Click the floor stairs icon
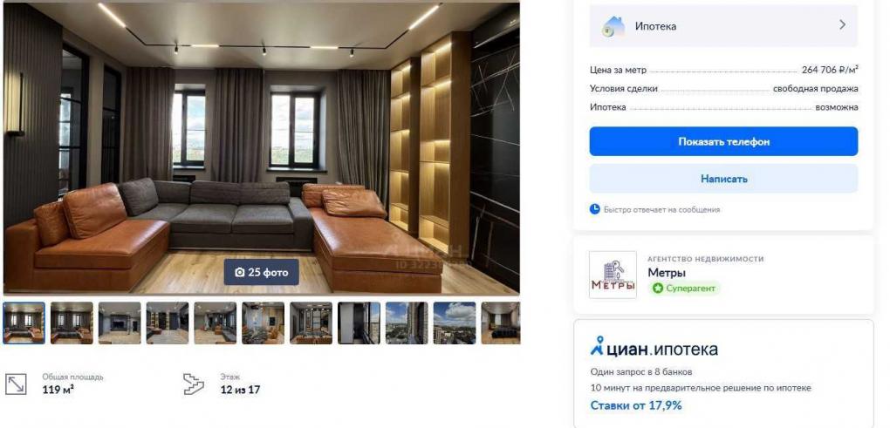Screen dimensions: 890x428 coord(194,384)
